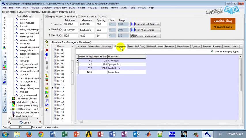Open the Stratigraphy menu
This screenshot has width=246, height=138.
60,7
